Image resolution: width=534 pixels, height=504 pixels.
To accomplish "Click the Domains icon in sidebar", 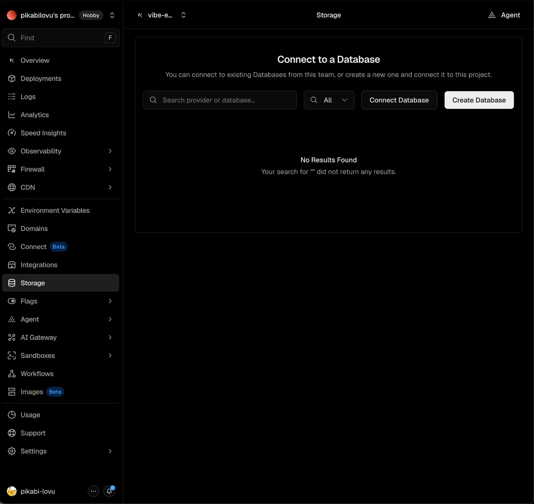I will tap(12, 229).
